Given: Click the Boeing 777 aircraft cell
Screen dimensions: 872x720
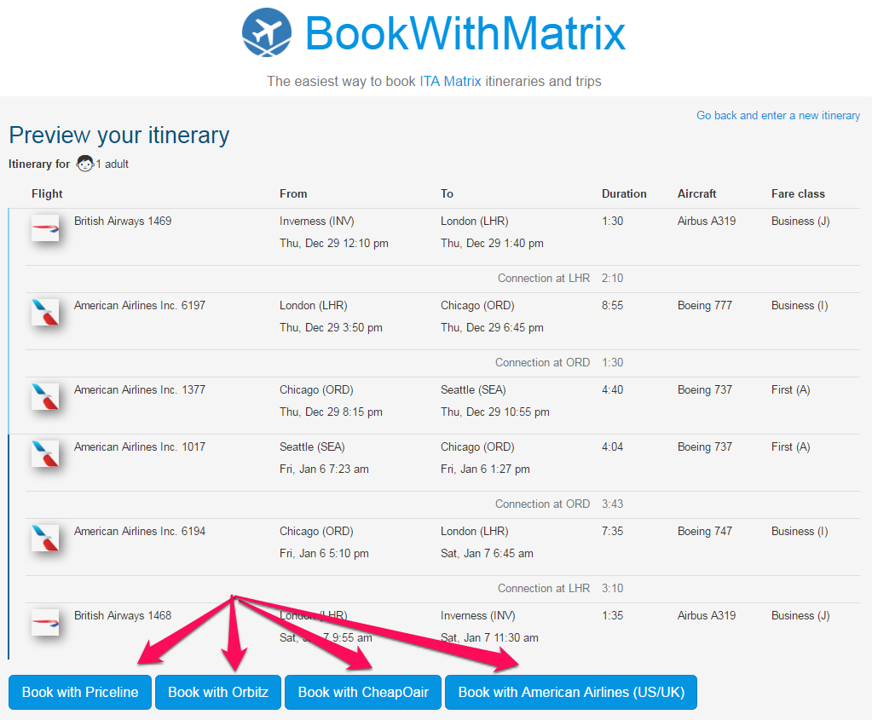Looking at the screenshot, I should (705, 305).
